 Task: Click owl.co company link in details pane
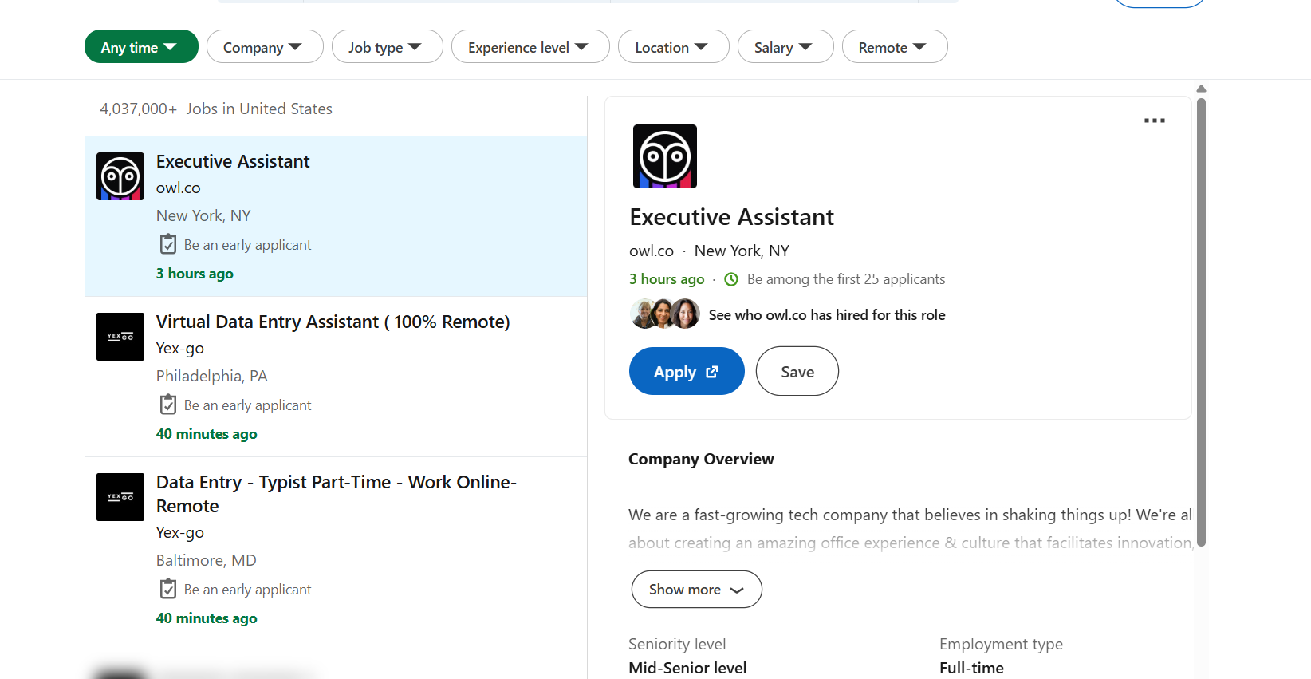[x=652, y=251]
